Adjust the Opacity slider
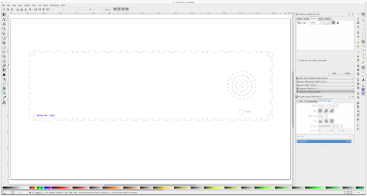The image size is (367, 196). tap(324, 141)
